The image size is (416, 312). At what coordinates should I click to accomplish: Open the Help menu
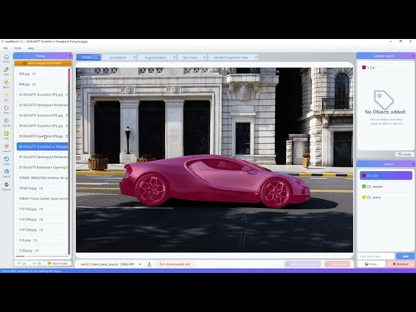(x=31, y=48)
